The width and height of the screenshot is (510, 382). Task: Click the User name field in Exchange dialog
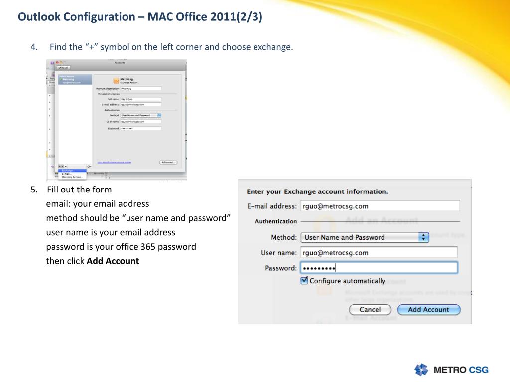(379, 252)
